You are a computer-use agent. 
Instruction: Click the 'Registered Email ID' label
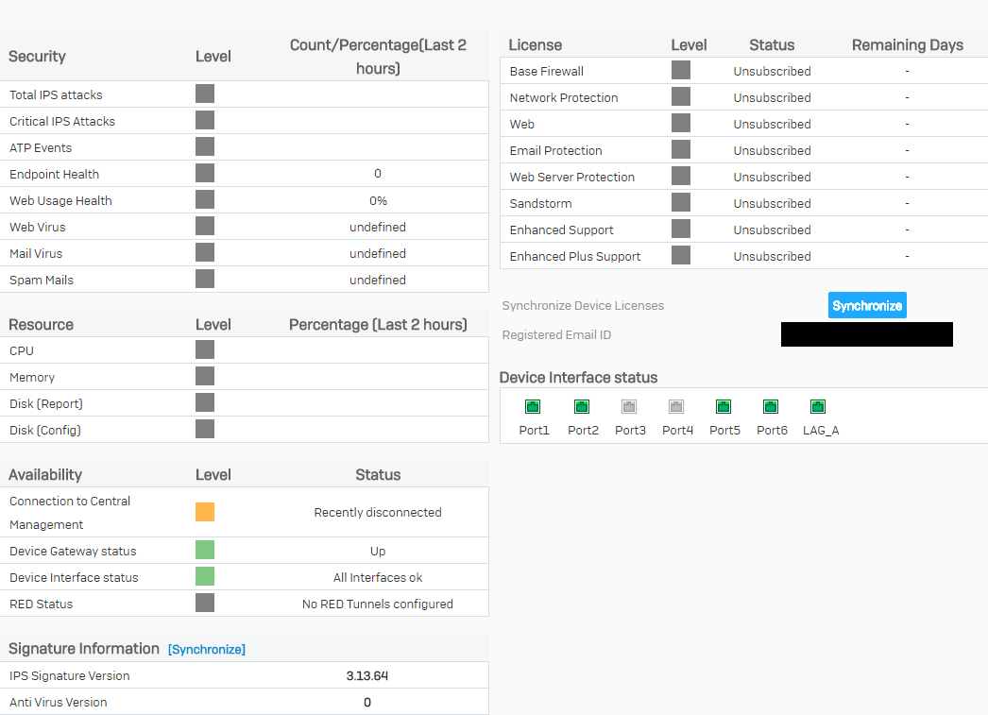click(x=556, y=335)
